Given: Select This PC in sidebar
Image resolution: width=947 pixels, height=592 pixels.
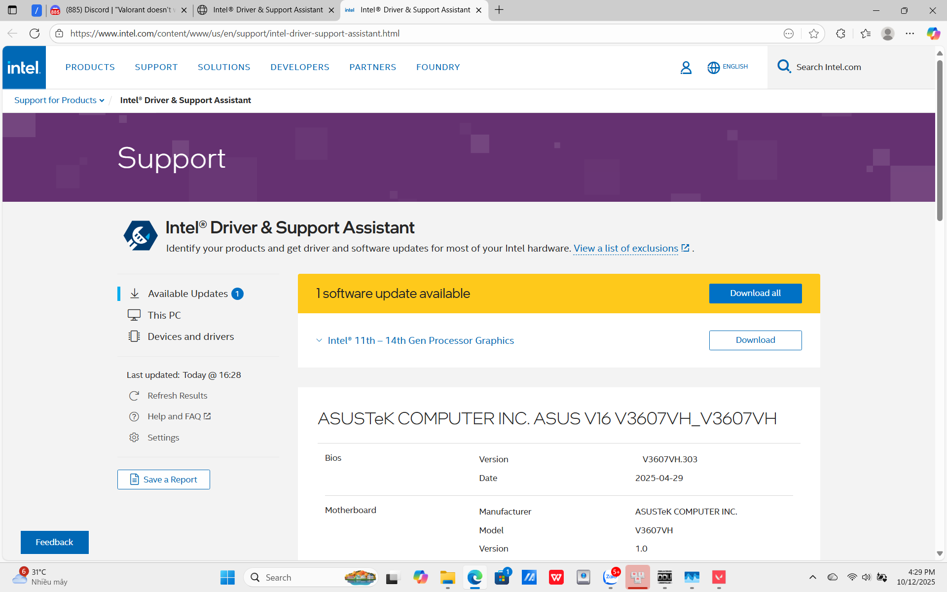Looking at the screenshot, I should click(164, 315).
